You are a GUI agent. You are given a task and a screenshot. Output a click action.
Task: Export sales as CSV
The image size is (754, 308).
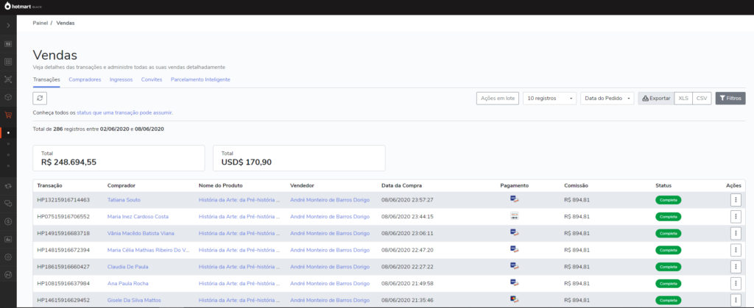coord(702,99)
